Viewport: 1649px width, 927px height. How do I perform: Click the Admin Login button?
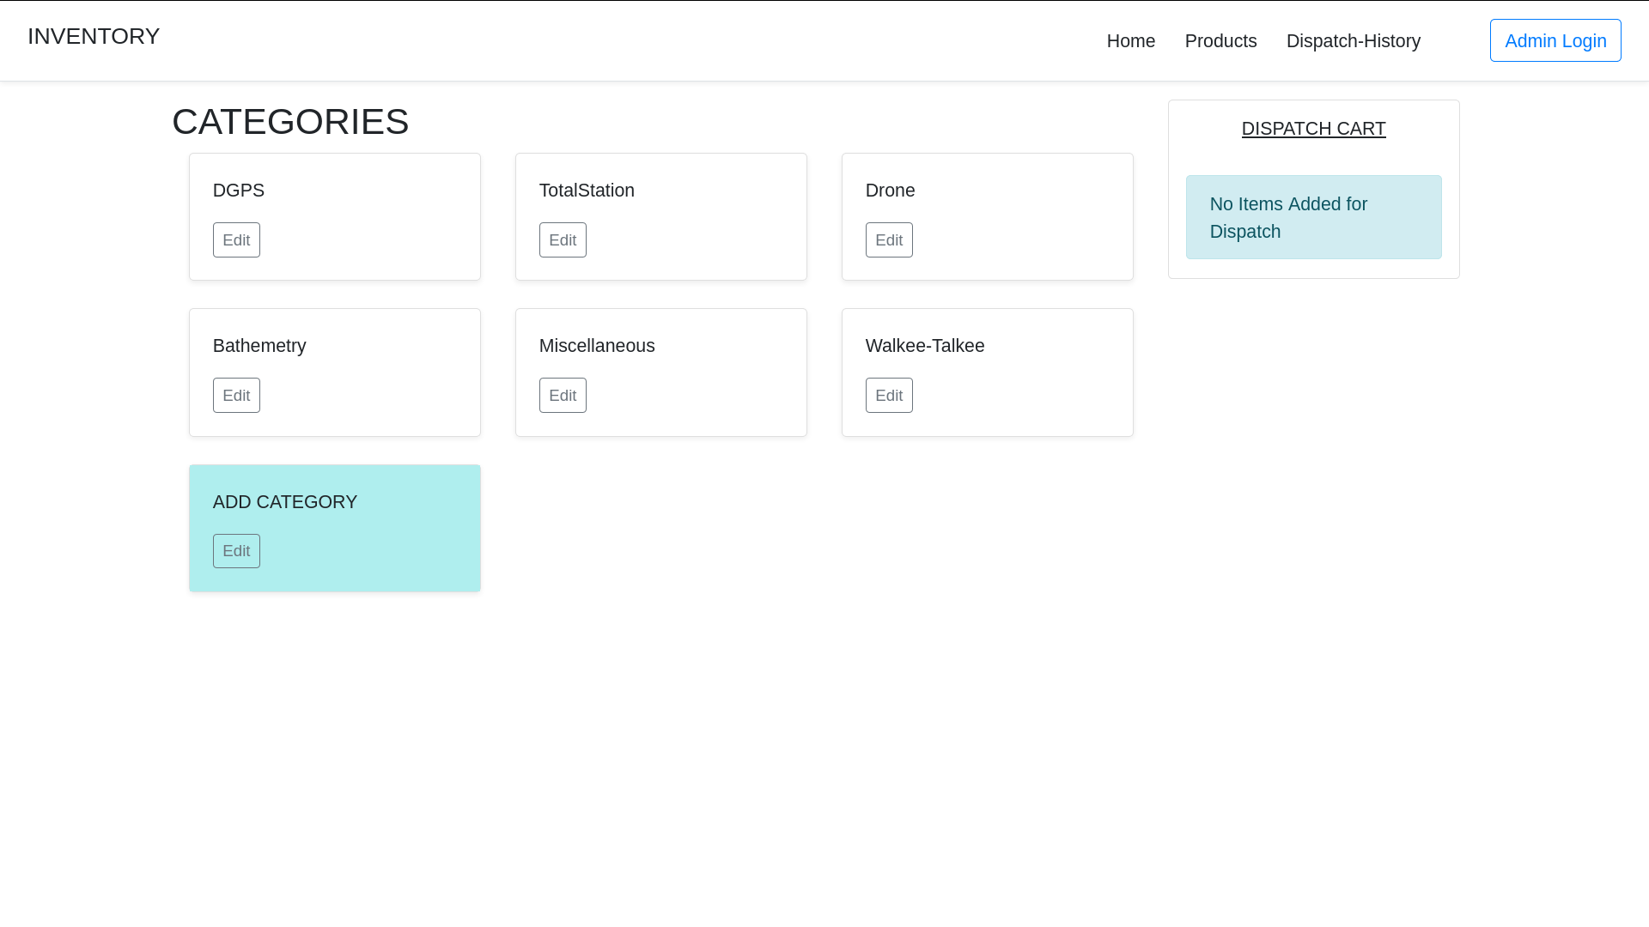[x=1555, y=40]
